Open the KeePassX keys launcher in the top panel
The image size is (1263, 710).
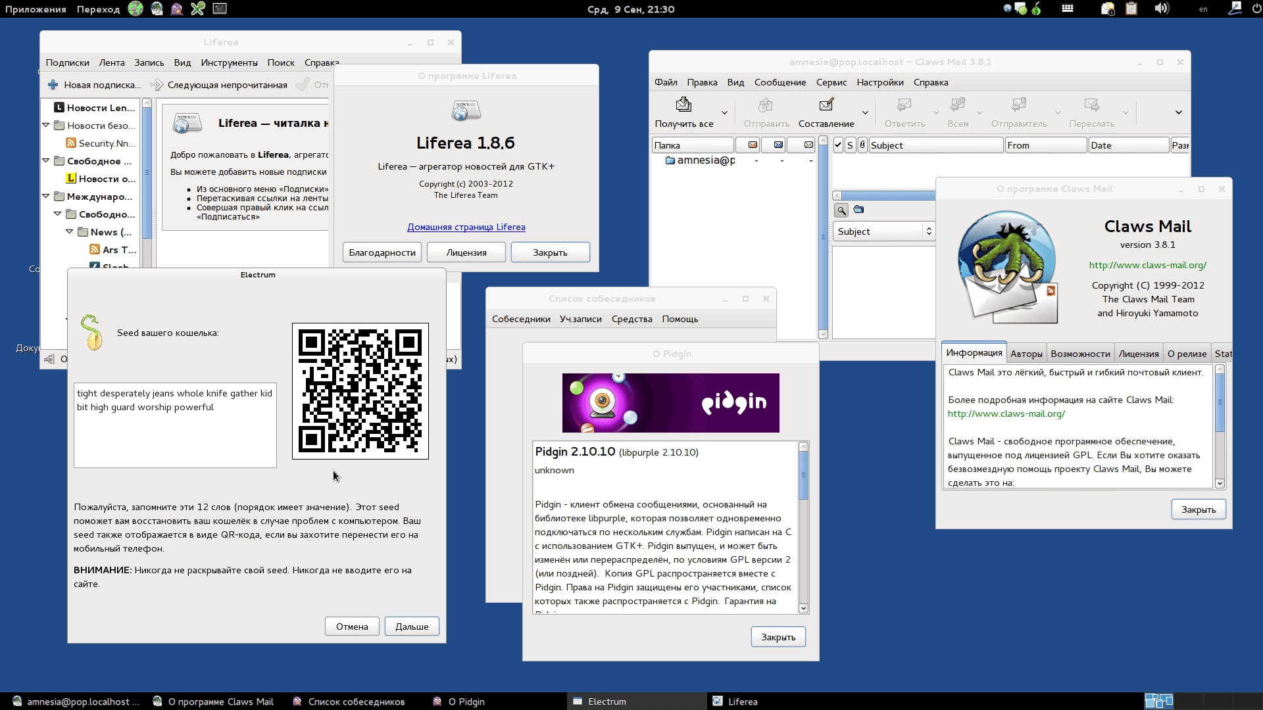198,9
